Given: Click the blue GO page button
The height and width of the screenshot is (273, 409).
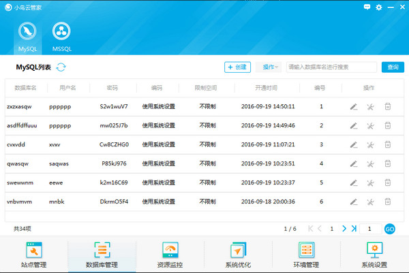Looking at the screenshot, I should [x=390, y=229].
